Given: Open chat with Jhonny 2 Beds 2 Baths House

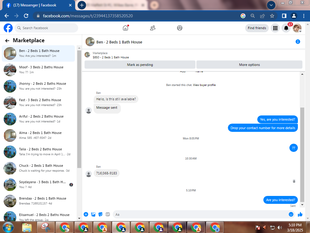Looking at the screenshot, I should (x=38, y=86).
